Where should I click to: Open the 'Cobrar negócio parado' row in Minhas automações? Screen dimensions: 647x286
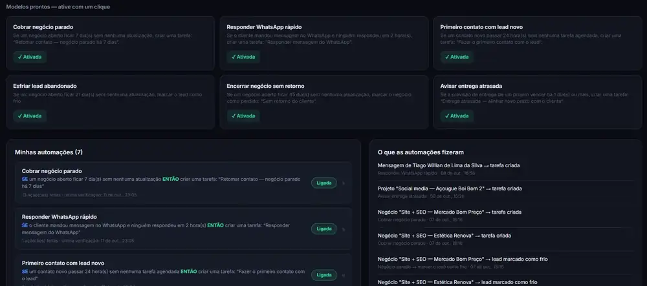pos(183,183)
